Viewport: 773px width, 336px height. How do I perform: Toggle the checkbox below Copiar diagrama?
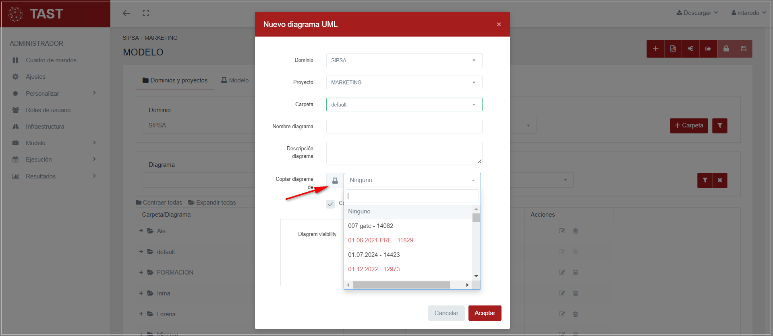click(x=330, y=204)
